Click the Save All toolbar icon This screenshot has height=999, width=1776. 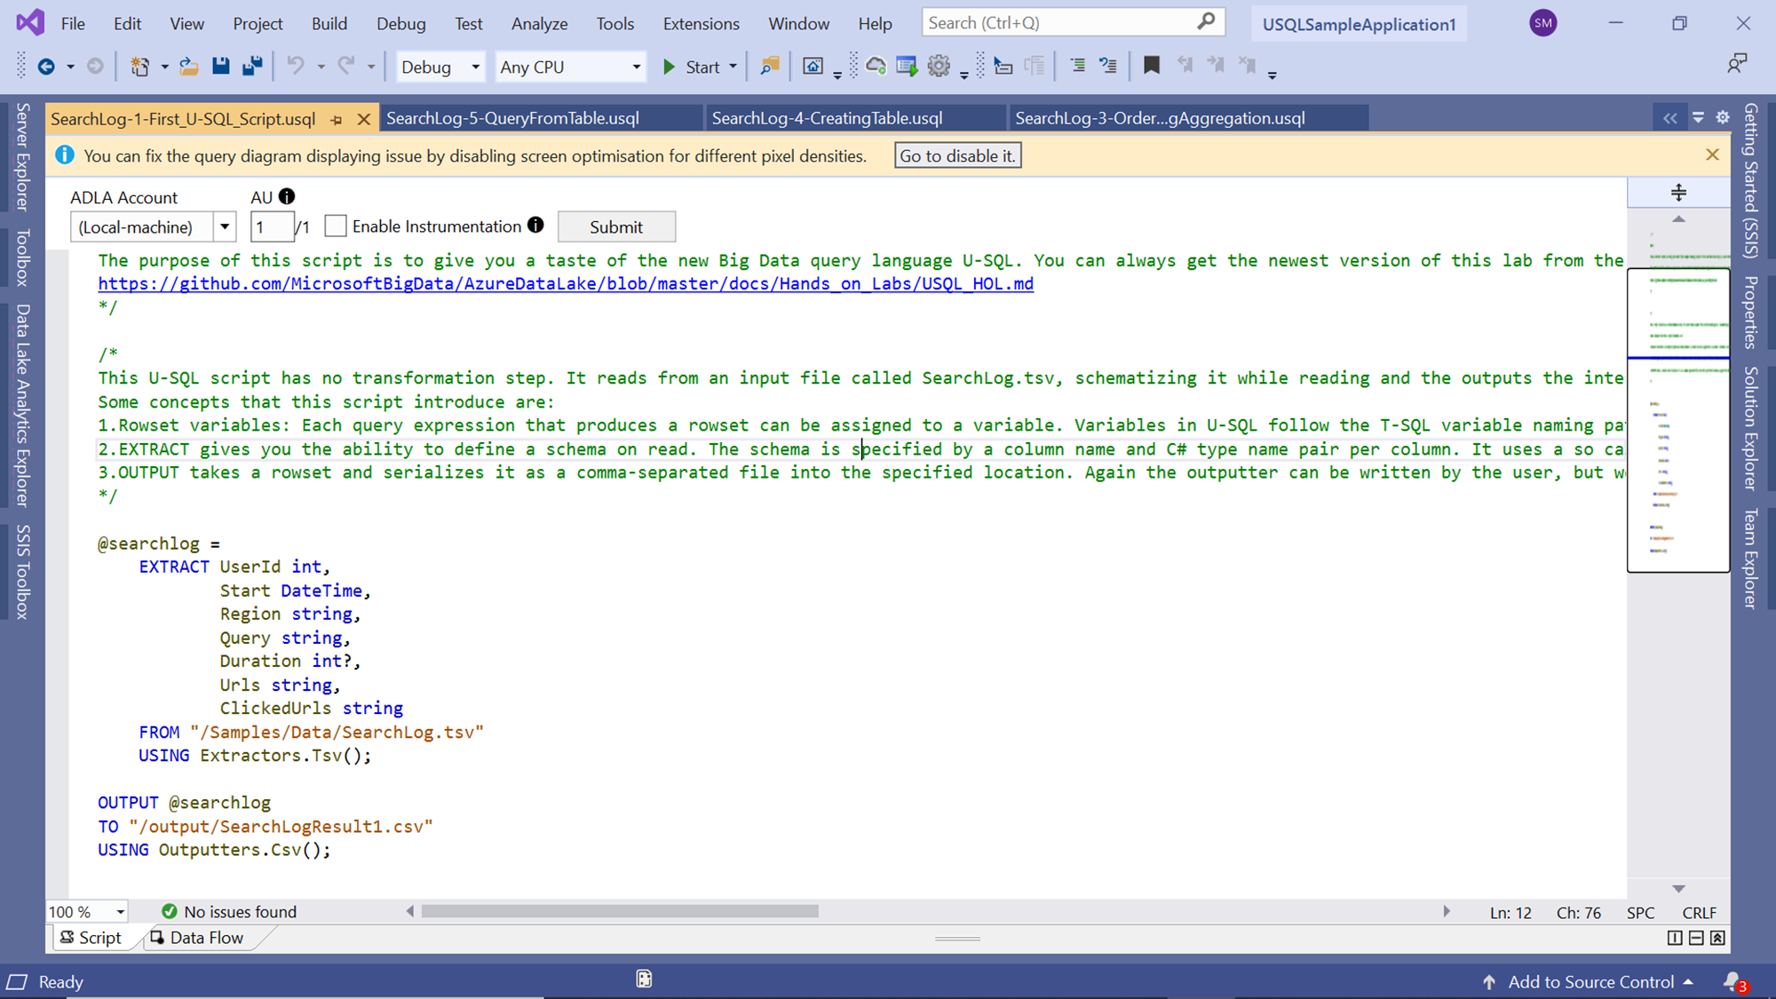[253, 66]
